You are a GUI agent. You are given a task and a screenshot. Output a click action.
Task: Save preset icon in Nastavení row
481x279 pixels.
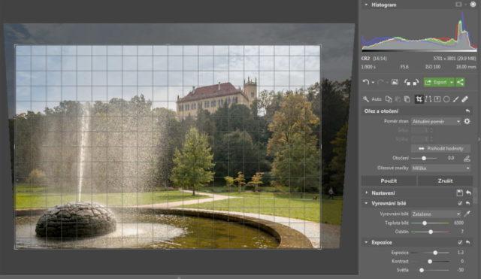(459, 193)
